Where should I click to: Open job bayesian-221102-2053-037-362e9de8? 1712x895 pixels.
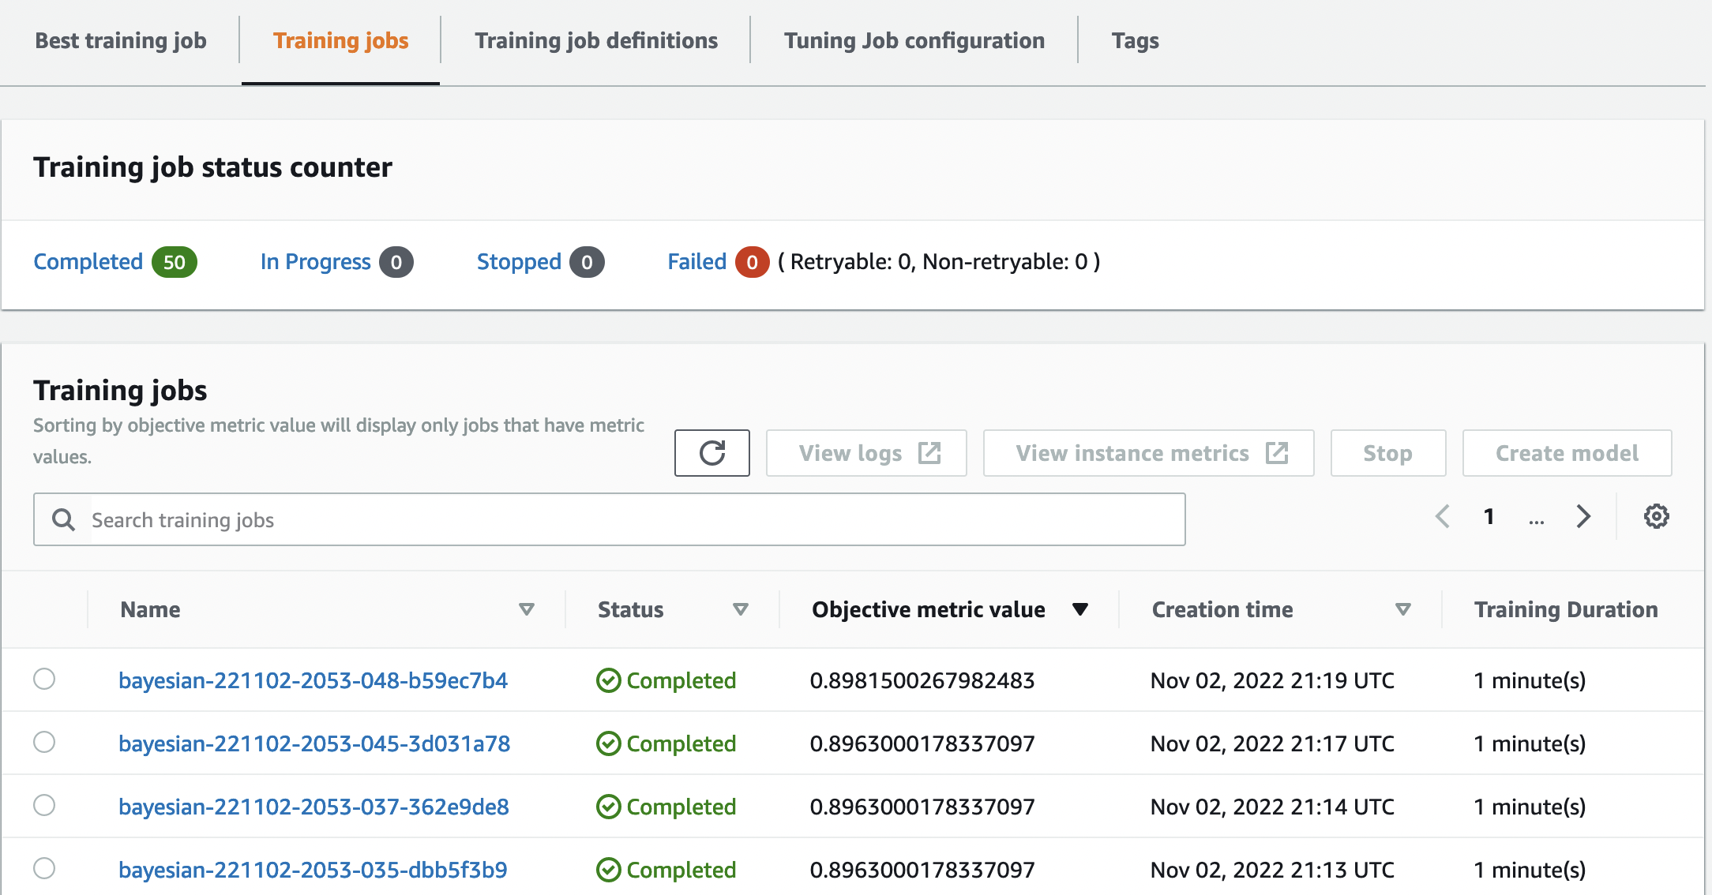313,806
